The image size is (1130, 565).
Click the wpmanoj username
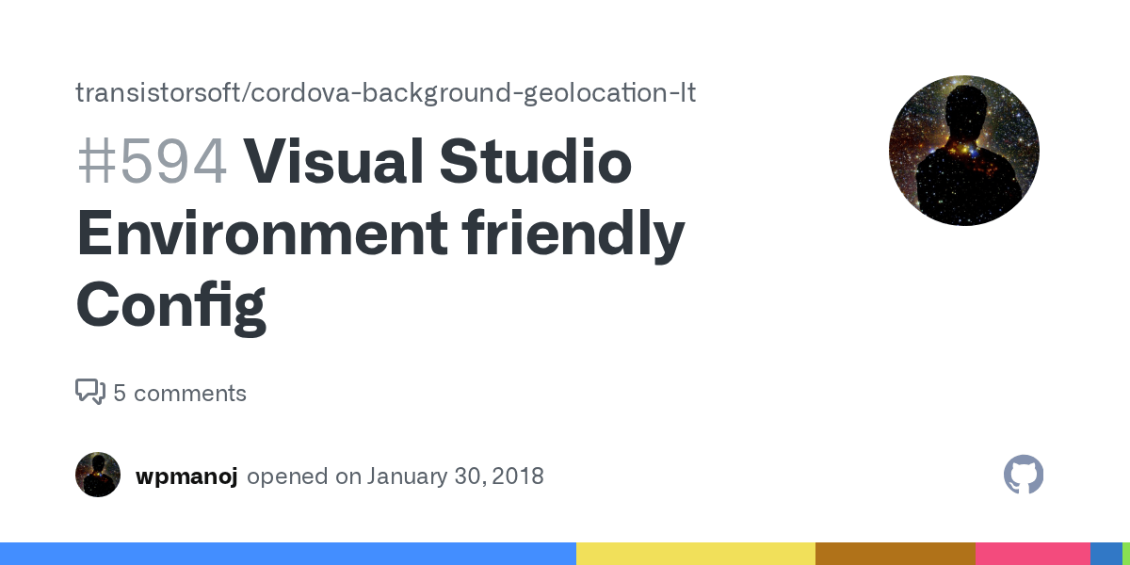click(x=186, y=476)
